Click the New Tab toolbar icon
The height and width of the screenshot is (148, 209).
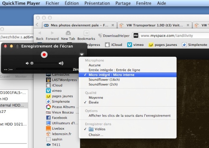(68, 33)
